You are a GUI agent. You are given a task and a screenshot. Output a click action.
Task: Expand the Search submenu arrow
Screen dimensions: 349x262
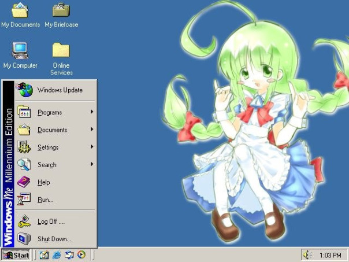[92, 164]
